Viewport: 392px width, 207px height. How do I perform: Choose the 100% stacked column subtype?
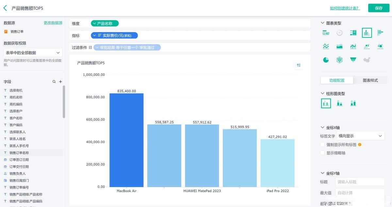coord(353,103)
